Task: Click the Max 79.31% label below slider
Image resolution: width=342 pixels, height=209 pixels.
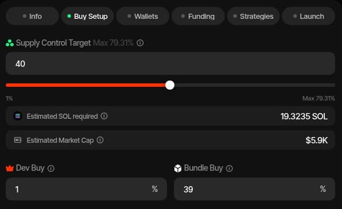Action: pyautogui.click(x=319, y=98)
